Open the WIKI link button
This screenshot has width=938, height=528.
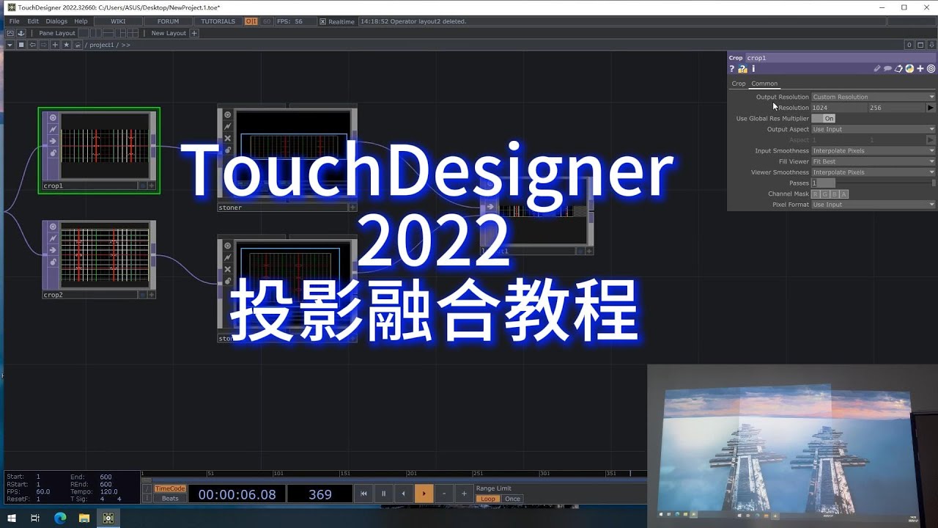tap(118, 21)
